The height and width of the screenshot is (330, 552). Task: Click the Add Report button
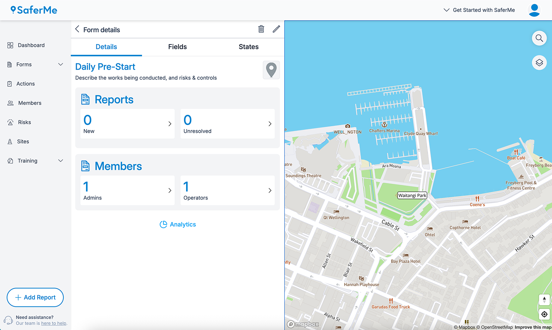click(x=35, y=297)
